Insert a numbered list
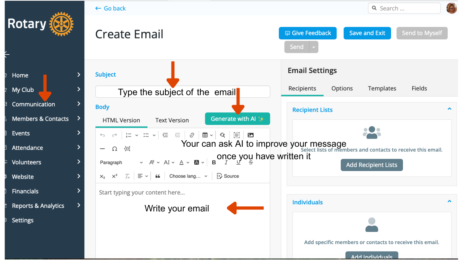463x279 pixels. [x=129, y=135]
